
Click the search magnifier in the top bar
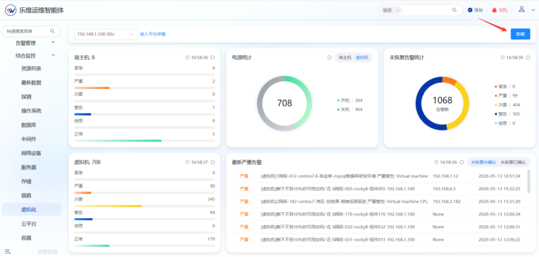click(x=455, y=10)
